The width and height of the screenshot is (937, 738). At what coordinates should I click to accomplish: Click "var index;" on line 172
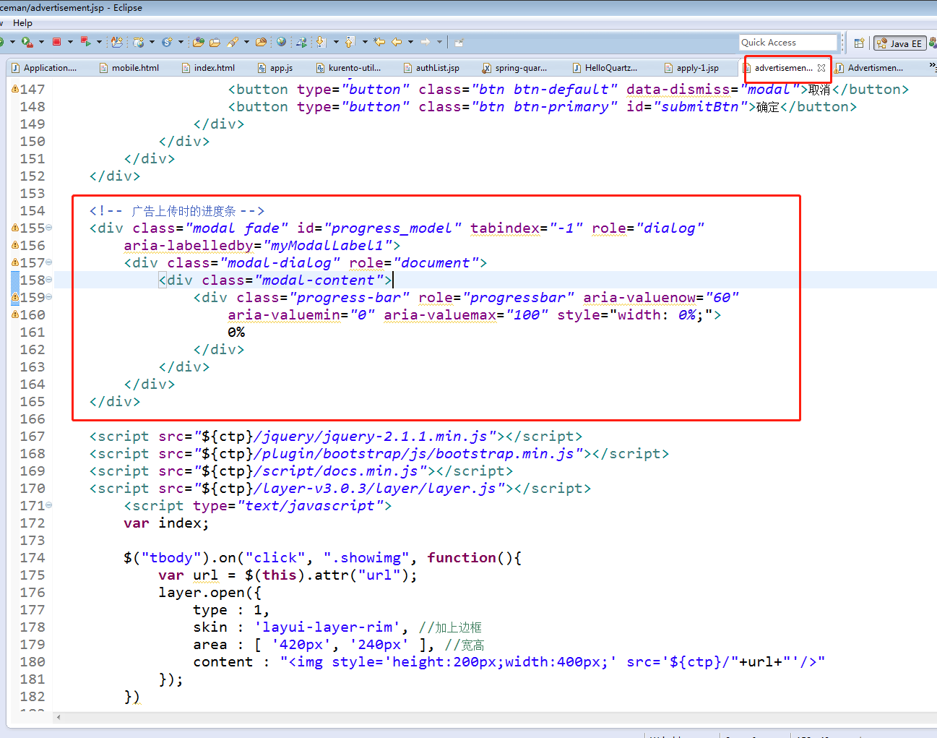tap(166, 523)
